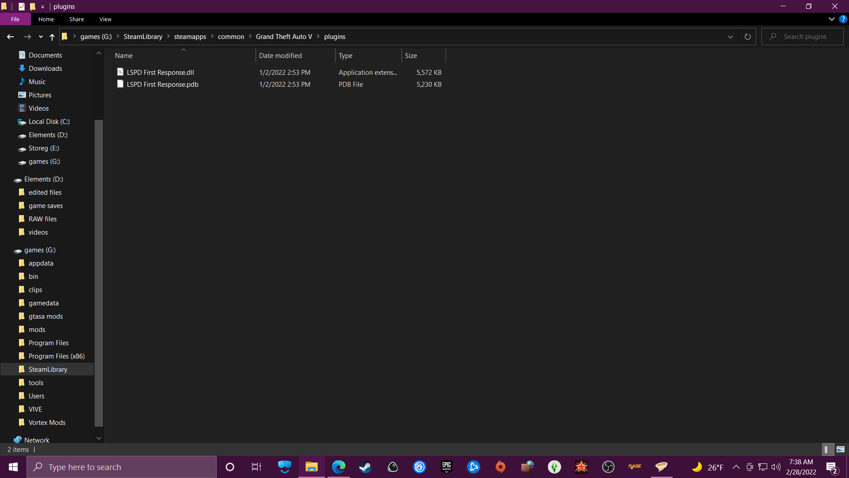Viewport: 849px width, 478px height.
Task: Open the View ribbon tab
Action: pyautogui.click(x=105, y=19)
